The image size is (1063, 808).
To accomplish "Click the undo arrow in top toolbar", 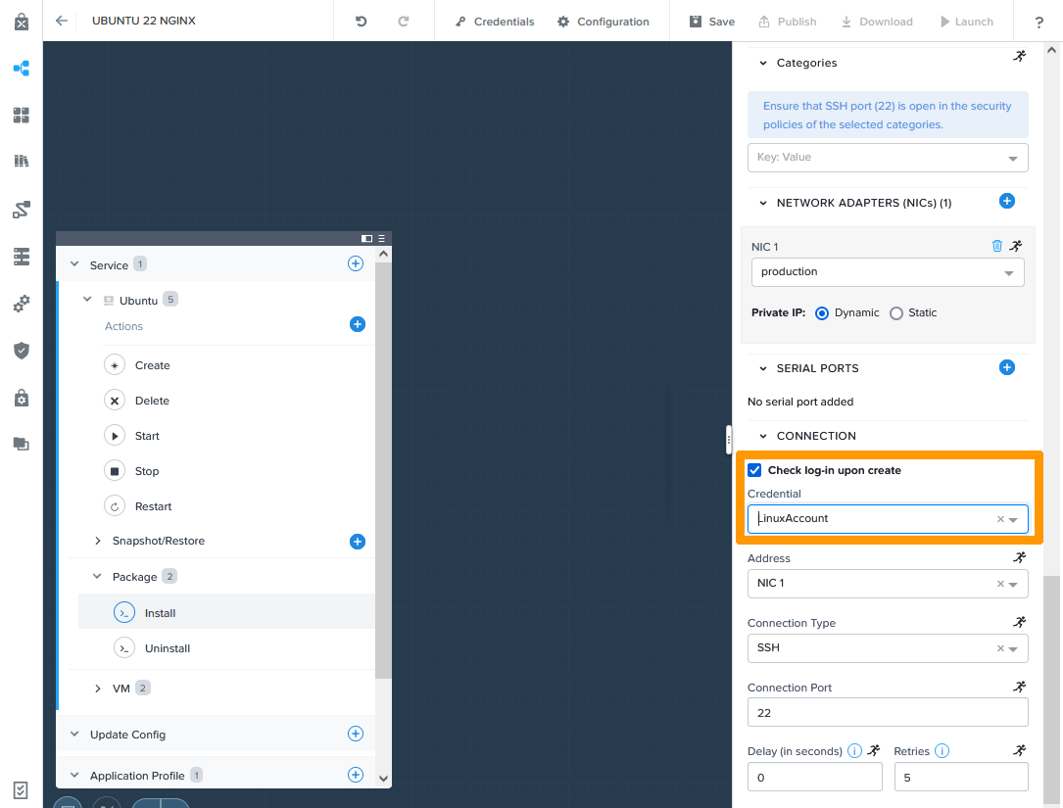I will [362, 22].
